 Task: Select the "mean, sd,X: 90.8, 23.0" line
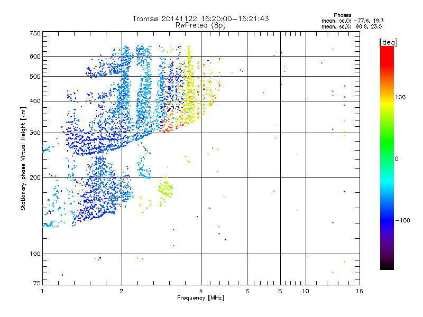point(352,26)
